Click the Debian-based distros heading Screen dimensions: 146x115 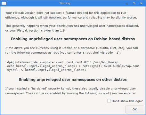tap(73, 39)
